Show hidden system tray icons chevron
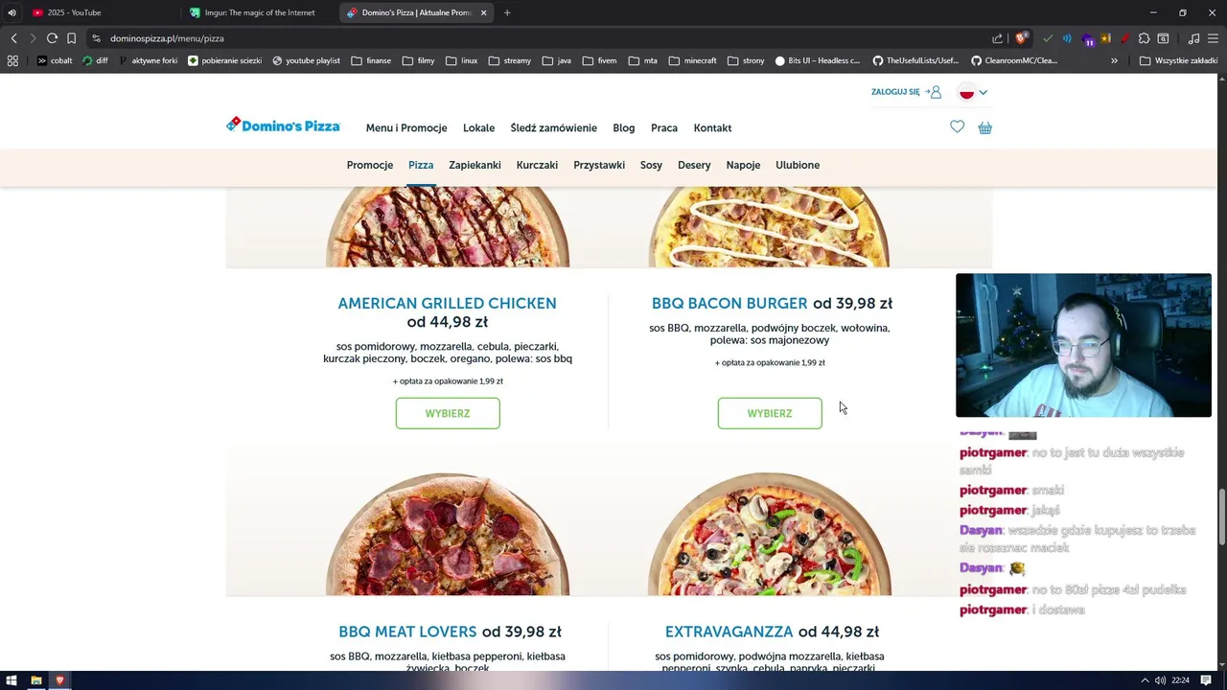This screenshot has width=1227, height=690. pos(1145,680)
